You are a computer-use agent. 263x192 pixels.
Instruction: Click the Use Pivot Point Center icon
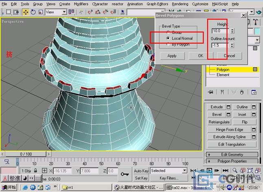[72, 12]
